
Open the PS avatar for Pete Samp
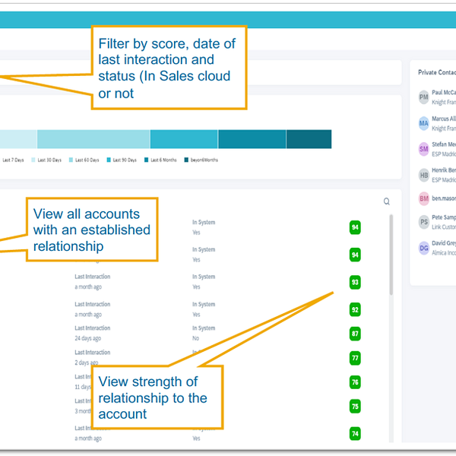(x=423, y=223)
